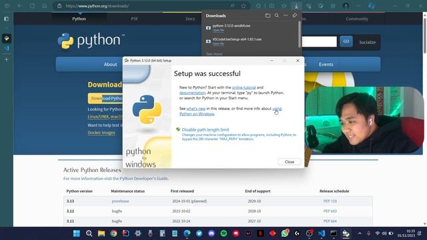Click the Python logo on the page

click(91, 41)
